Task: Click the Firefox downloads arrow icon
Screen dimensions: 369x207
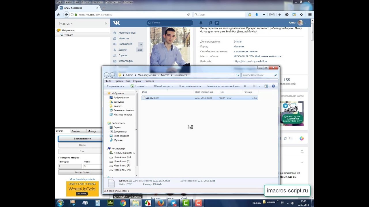Action: point(257,15)
